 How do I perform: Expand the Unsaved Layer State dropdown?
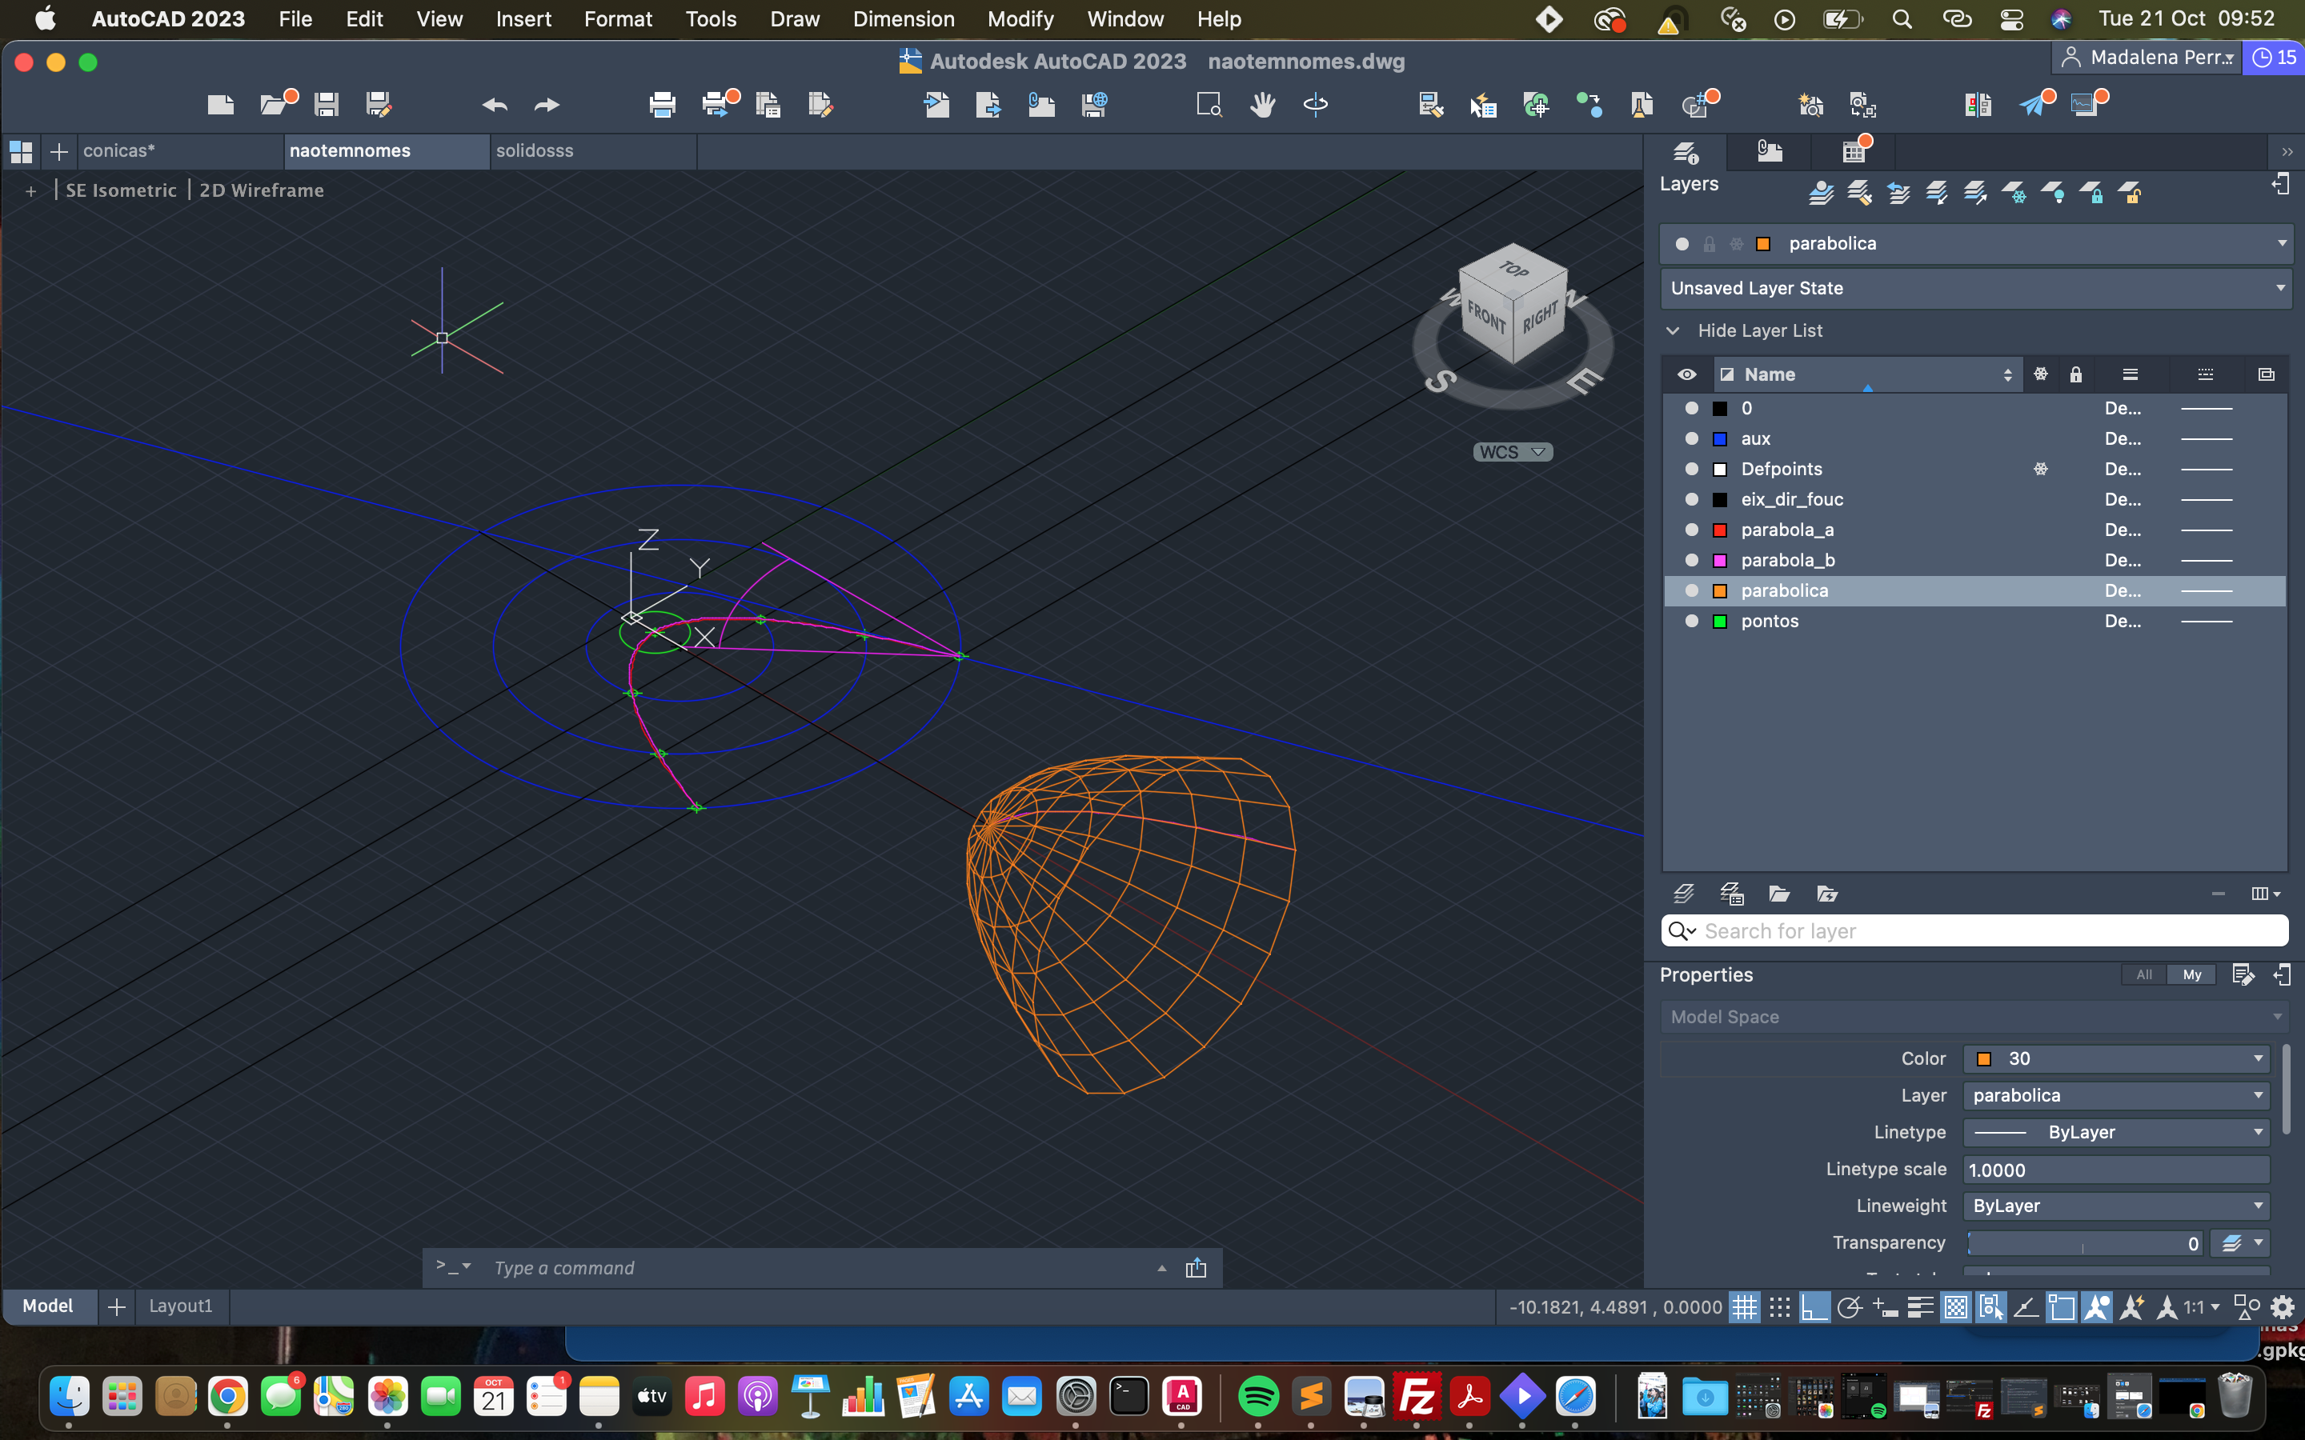tap(1975, 289)
